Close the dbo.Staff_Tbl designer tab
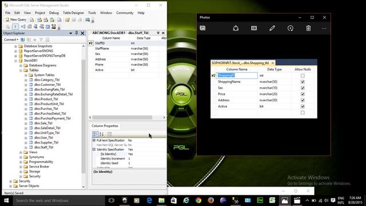The image size is (366, 206). (163, 33)
